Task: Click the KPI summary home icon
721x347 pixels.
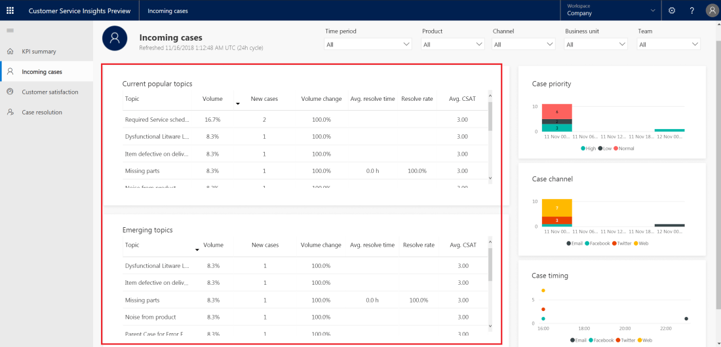Action: tap(10, 52)
